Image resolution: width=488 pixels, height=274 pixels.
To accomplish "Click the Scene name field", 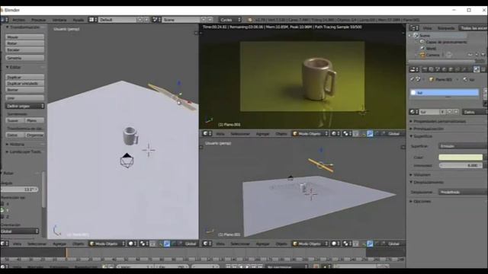I will pos(181,20).
